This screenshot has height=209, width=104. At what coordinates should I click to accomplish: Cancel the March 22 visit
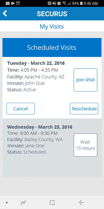[x=21, y=108]
